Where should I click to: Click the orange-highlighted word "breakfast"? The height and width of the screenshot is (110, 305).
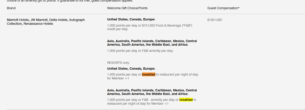pos(149,75)
